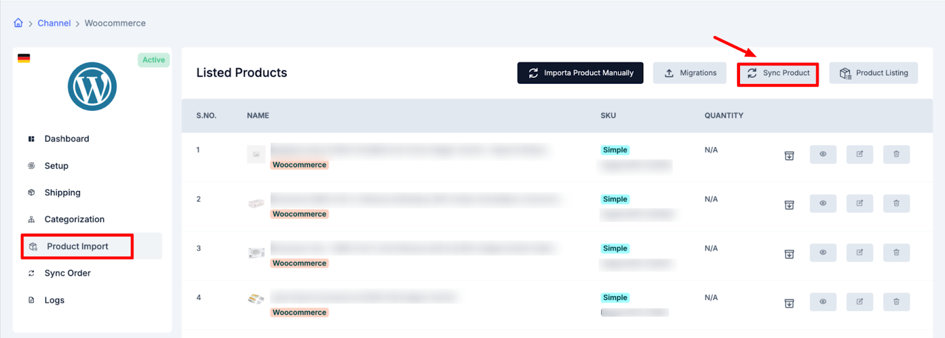Click the WordPress logo

pyautogui.click(x=92, y=87)
